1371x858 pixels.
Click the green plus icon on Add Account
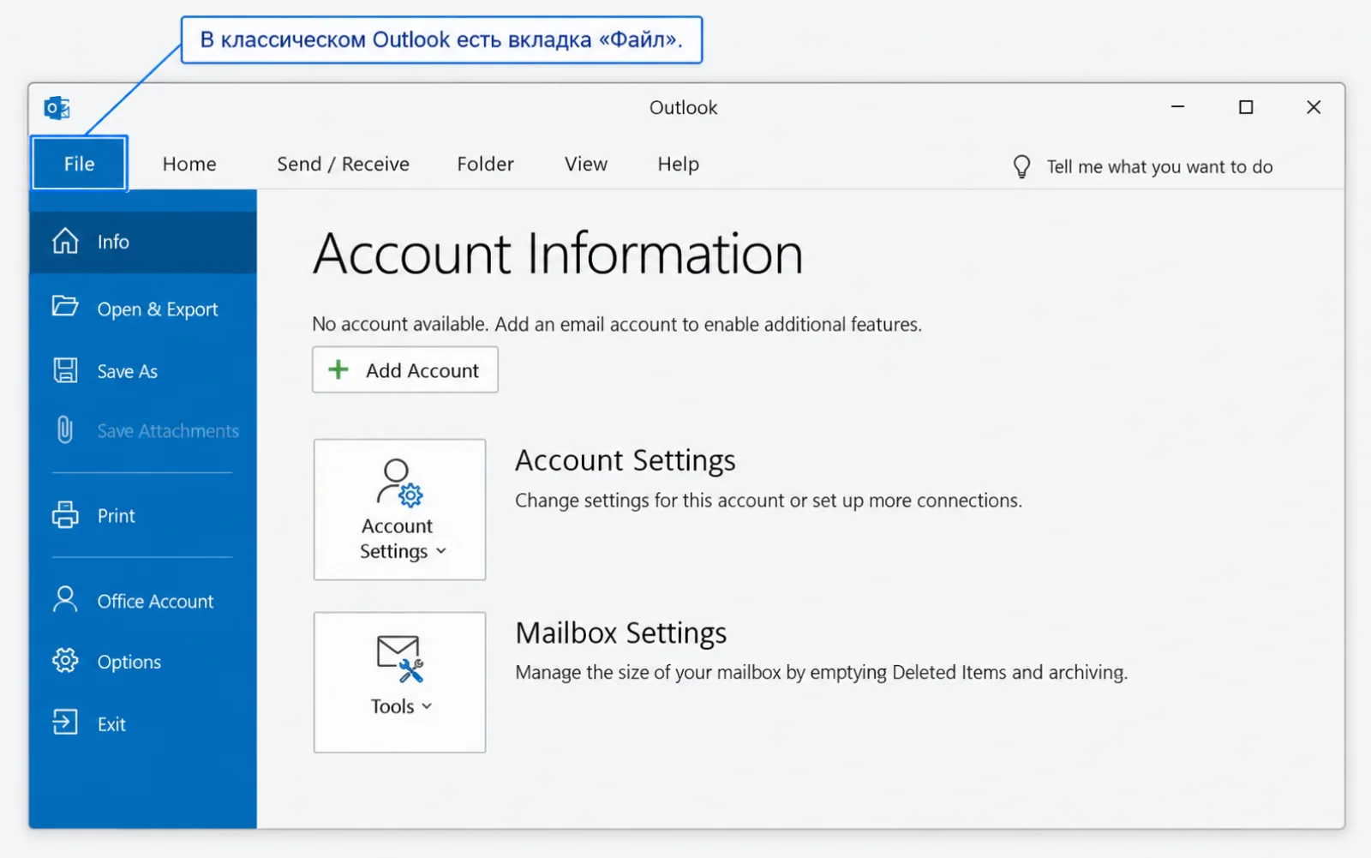pyautogui.click(x=338, y=369)
